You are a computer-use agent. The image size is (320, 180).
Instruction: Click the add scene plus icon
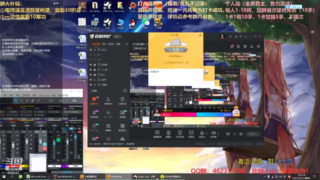(x=126, y=44)
